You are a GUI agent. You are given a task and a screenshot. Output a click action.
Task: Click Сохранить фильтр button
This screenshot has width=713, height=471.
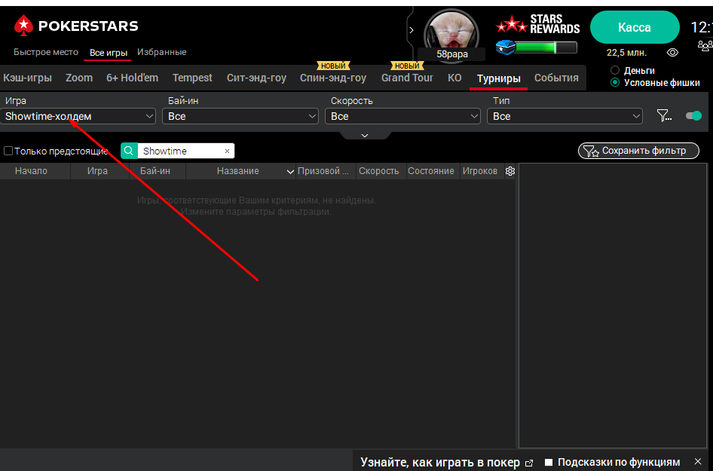point(638,151)
